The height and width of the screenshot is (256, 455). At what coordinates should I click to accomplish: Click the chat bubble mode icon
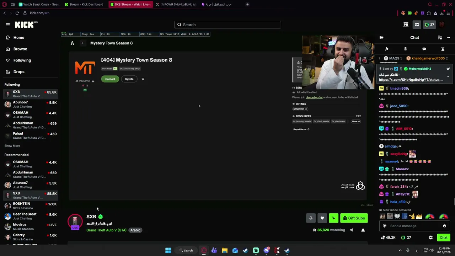[424, 49]
